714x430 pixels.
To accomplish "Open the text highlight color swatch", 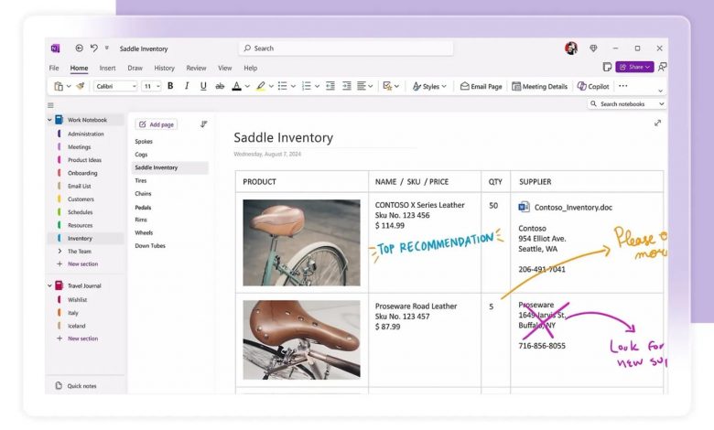I will 260,86.
